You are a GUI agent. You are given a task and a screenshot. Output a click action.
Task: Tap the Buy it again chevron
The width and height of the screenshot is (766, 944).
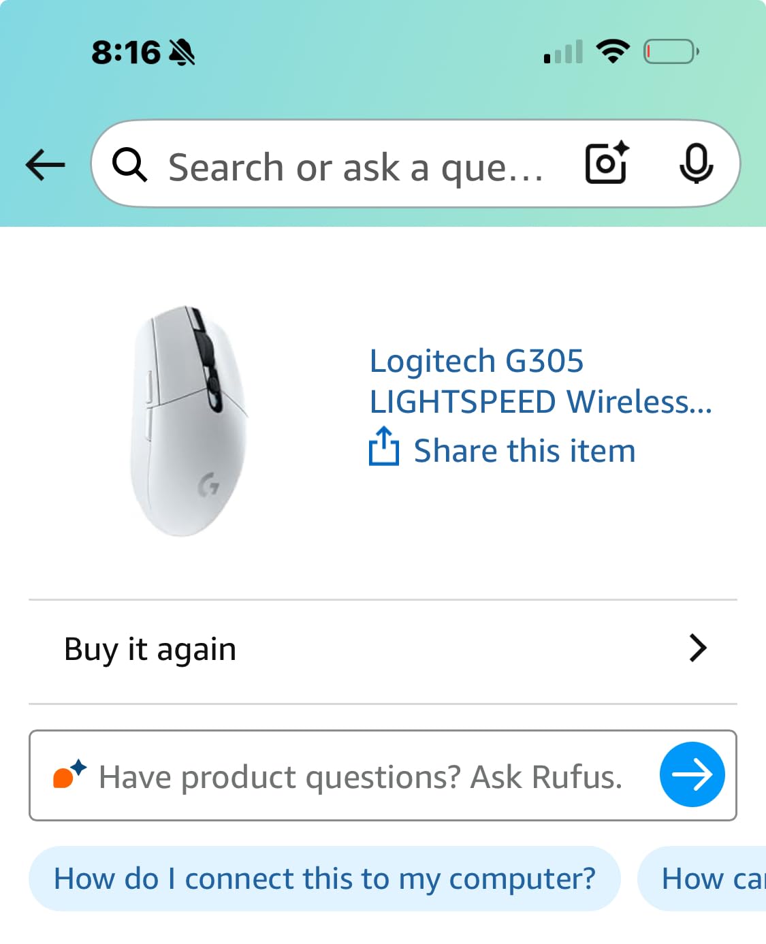click(x=697, y=648)
